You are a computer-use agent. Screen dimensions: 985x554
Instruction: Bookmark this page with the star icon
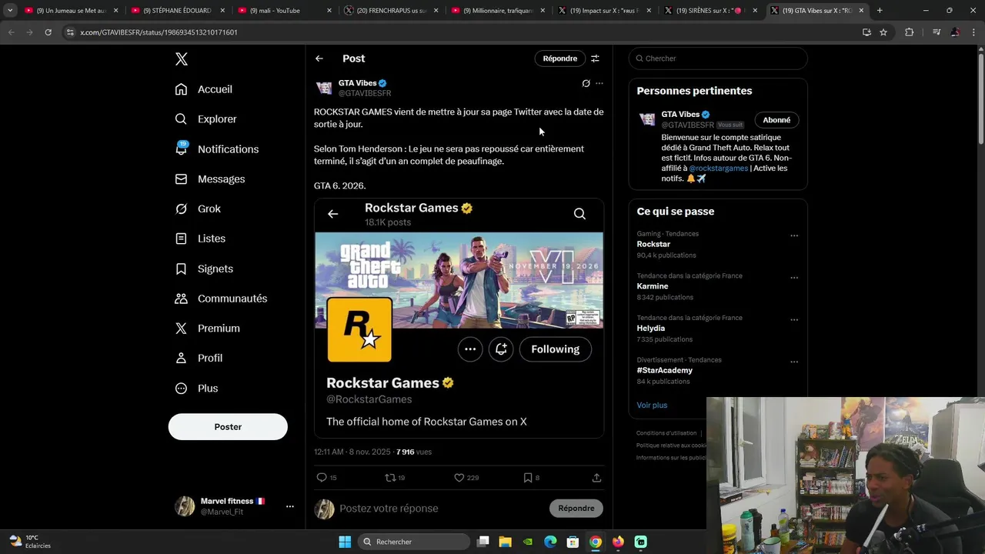point(883,32)
